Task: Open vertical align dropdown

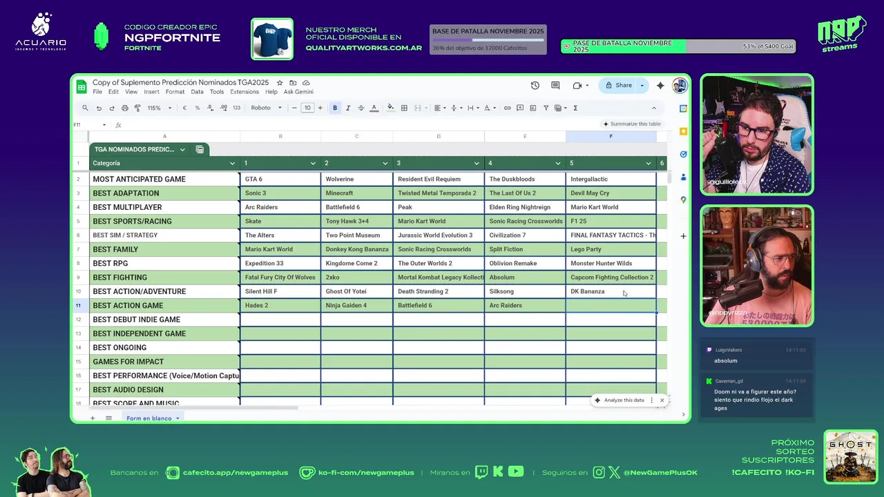Action: click(456, 108)
